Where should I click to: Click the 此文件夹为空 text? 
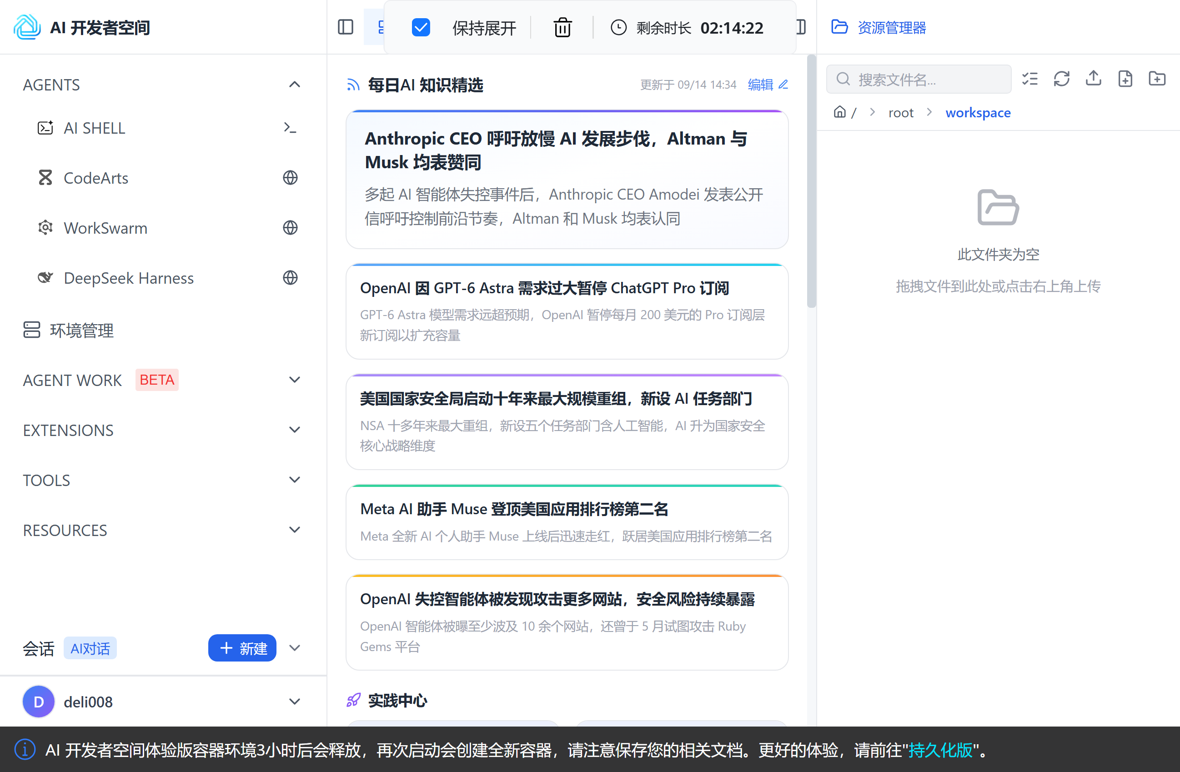pos(998,254)
